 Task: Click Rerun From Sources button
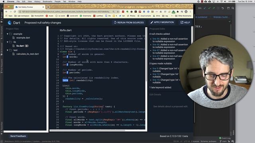129,23
